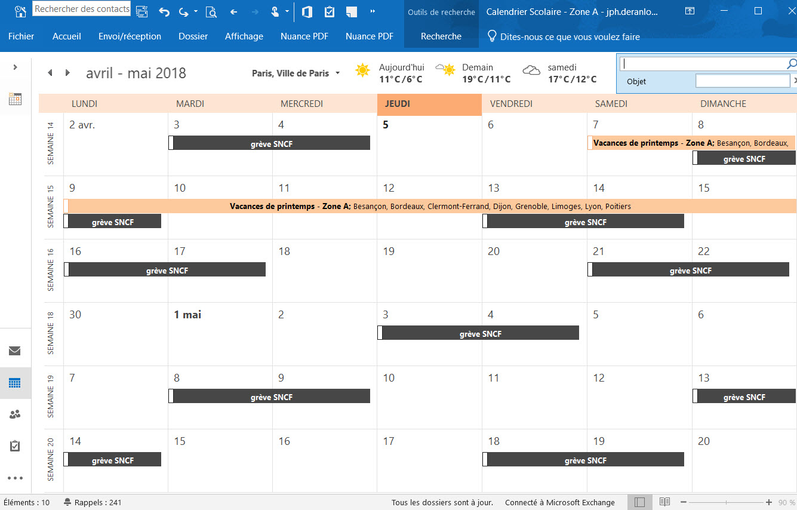Click Dites-nous ce que vous voulez faire
Viewport: 797px width, 510px height.
[x=570, y=36]
